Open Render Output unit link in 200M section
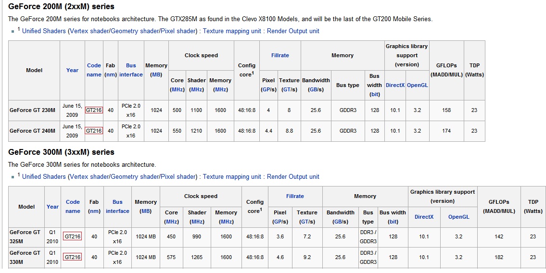 293,31
